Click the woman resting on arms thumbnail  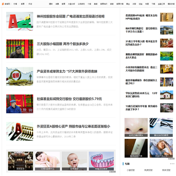[x=47, y=161]
